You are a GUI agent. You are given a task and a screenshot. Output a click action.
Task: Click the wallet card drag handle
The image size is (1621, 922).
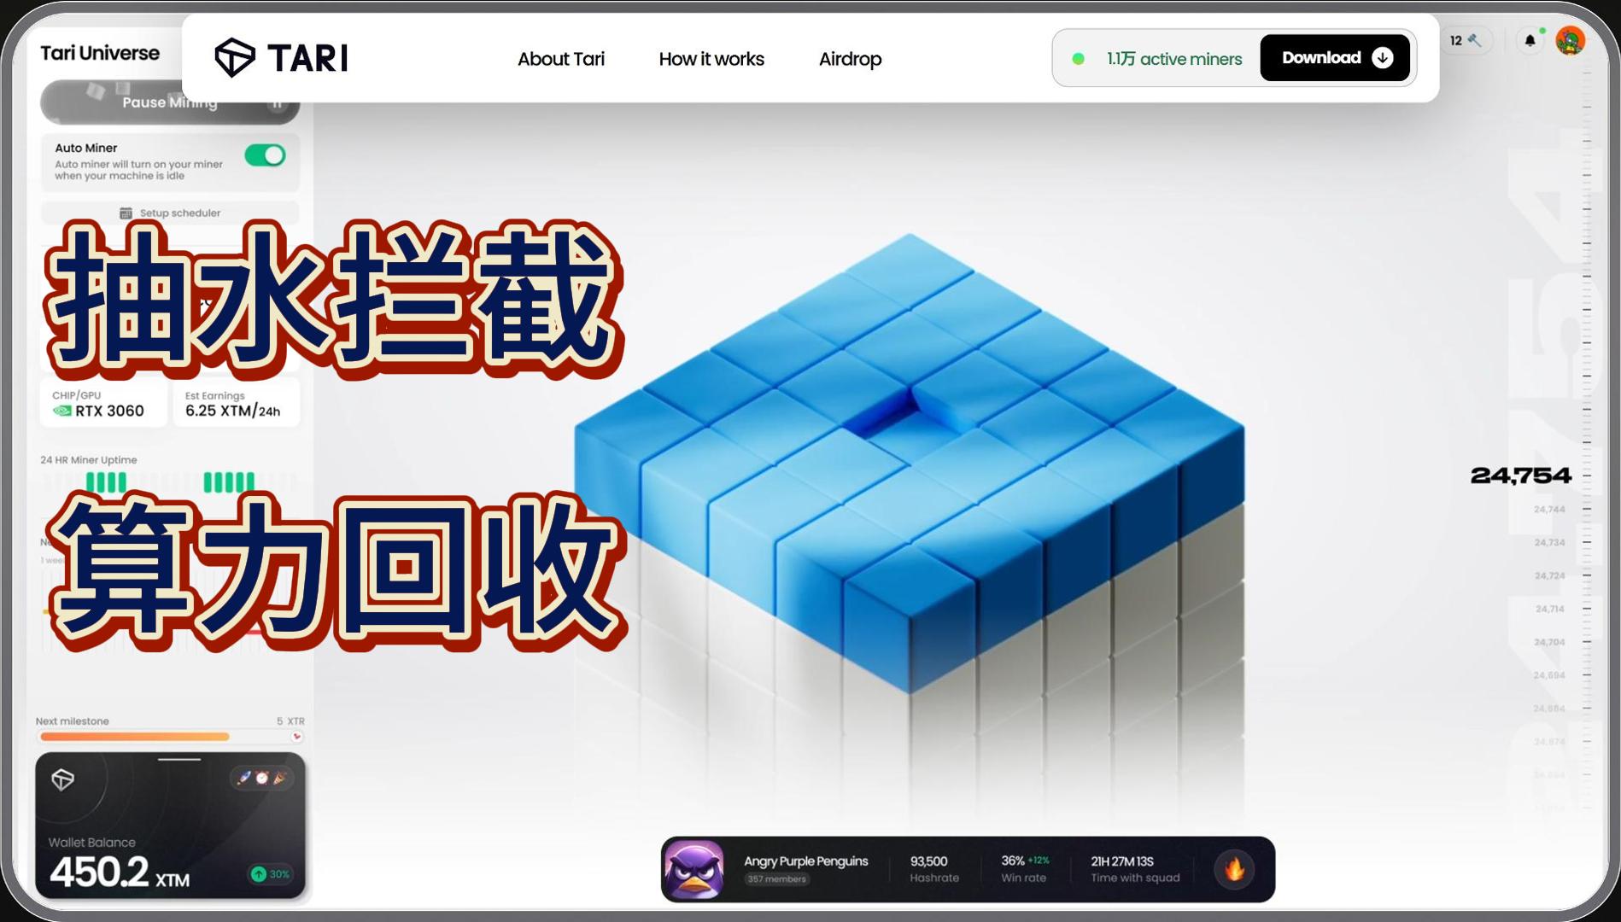tap(179, 759)
